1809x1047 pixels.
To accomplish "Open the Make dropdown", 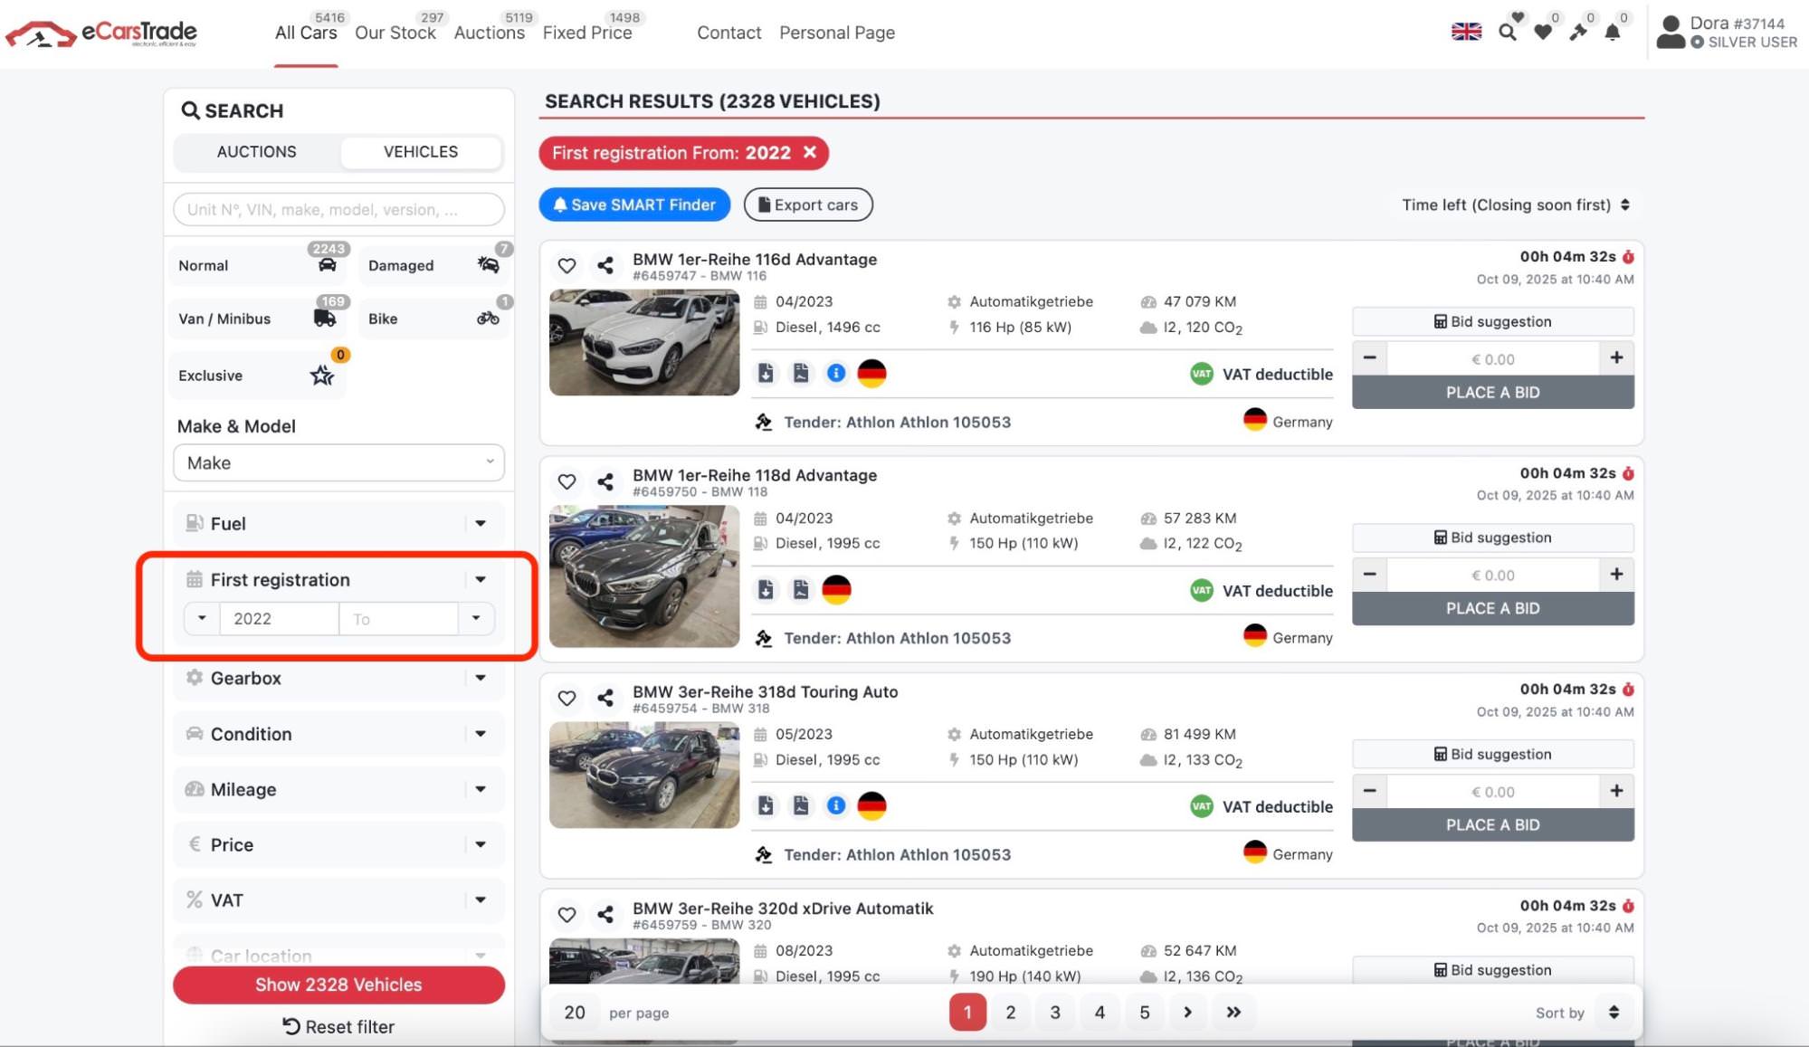I will tap(338, 462).
